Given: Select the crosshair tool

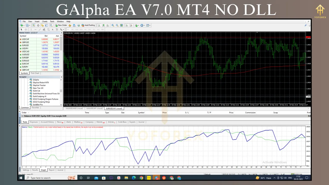Looking at the screenshot, I should [x=26, y=30].
